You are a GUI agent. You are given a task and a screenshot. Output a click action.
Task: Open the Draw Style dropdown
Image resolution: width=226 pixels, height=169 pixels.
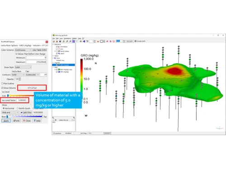[23, 67]
